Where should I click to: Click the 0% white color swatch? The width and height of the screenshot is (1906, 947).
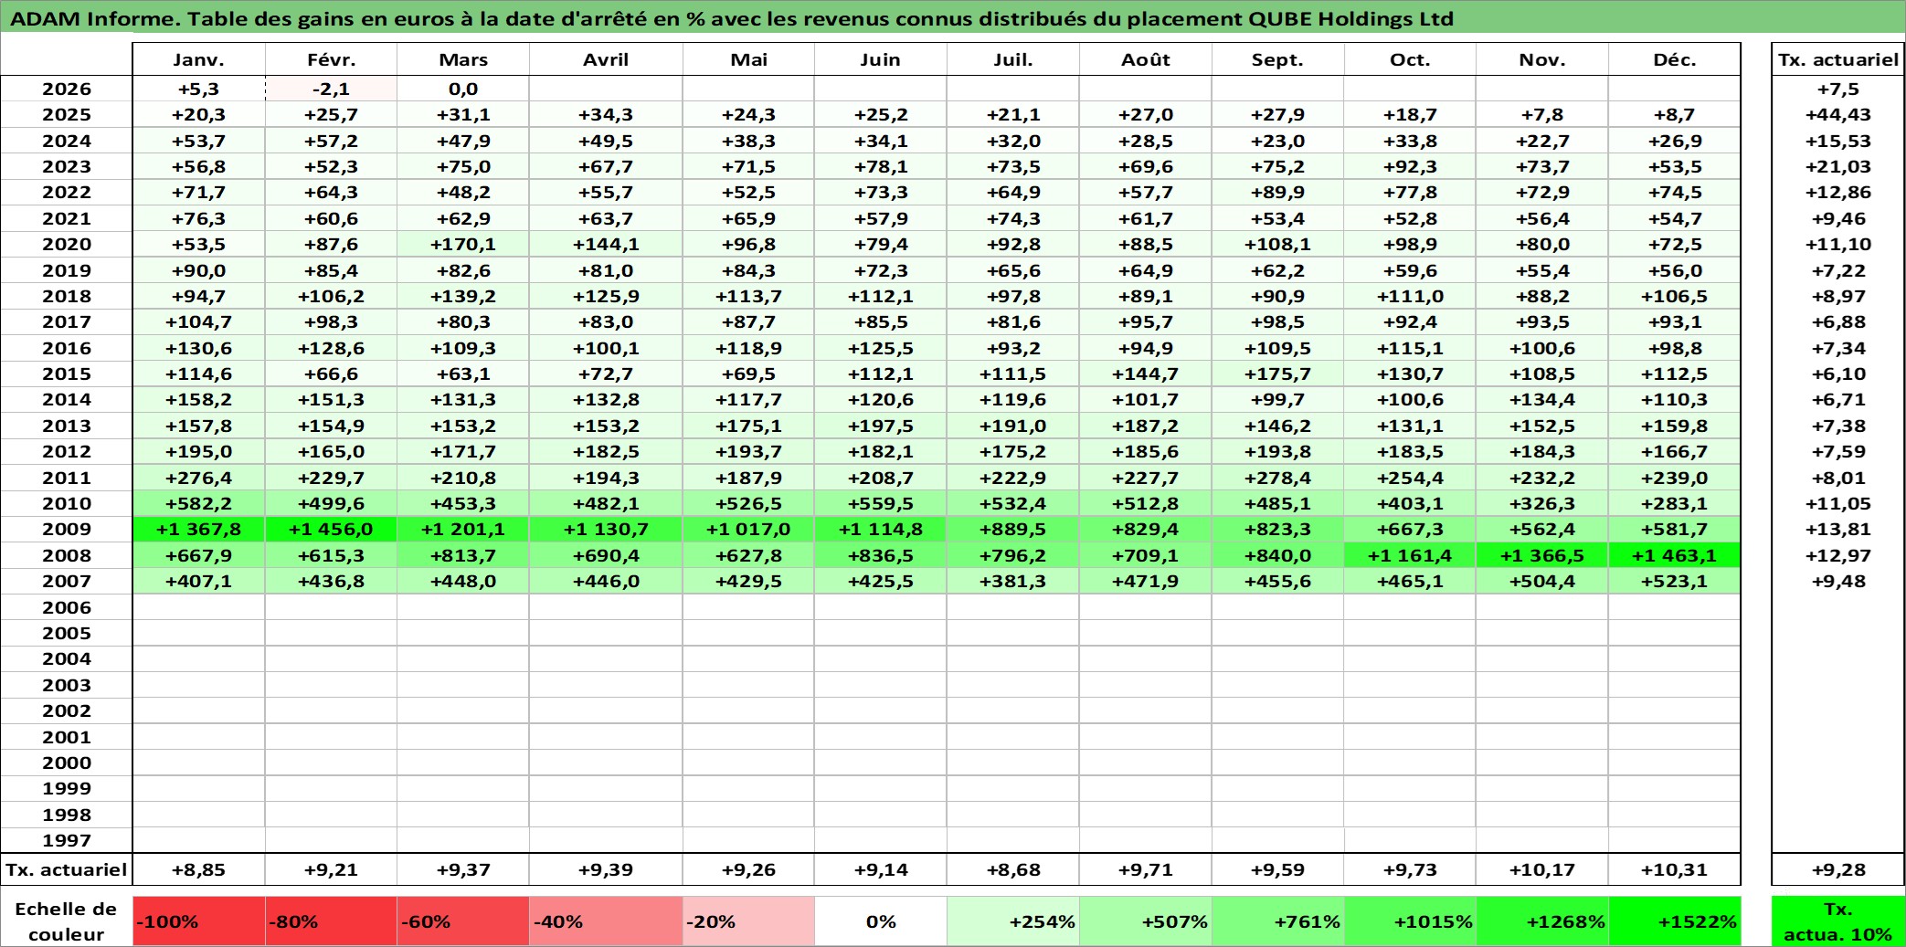pos(881,921)
